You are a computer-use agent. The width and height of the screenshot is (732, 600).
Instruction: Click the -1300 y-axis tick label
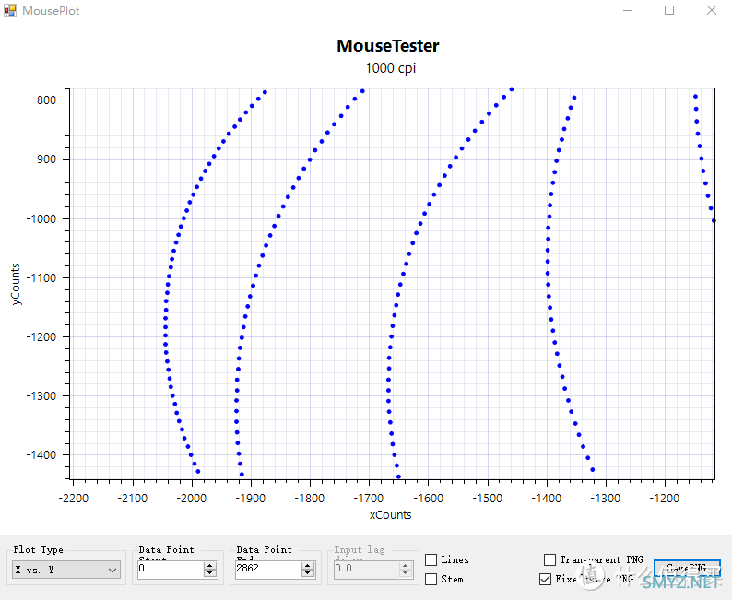pos(41,396)
